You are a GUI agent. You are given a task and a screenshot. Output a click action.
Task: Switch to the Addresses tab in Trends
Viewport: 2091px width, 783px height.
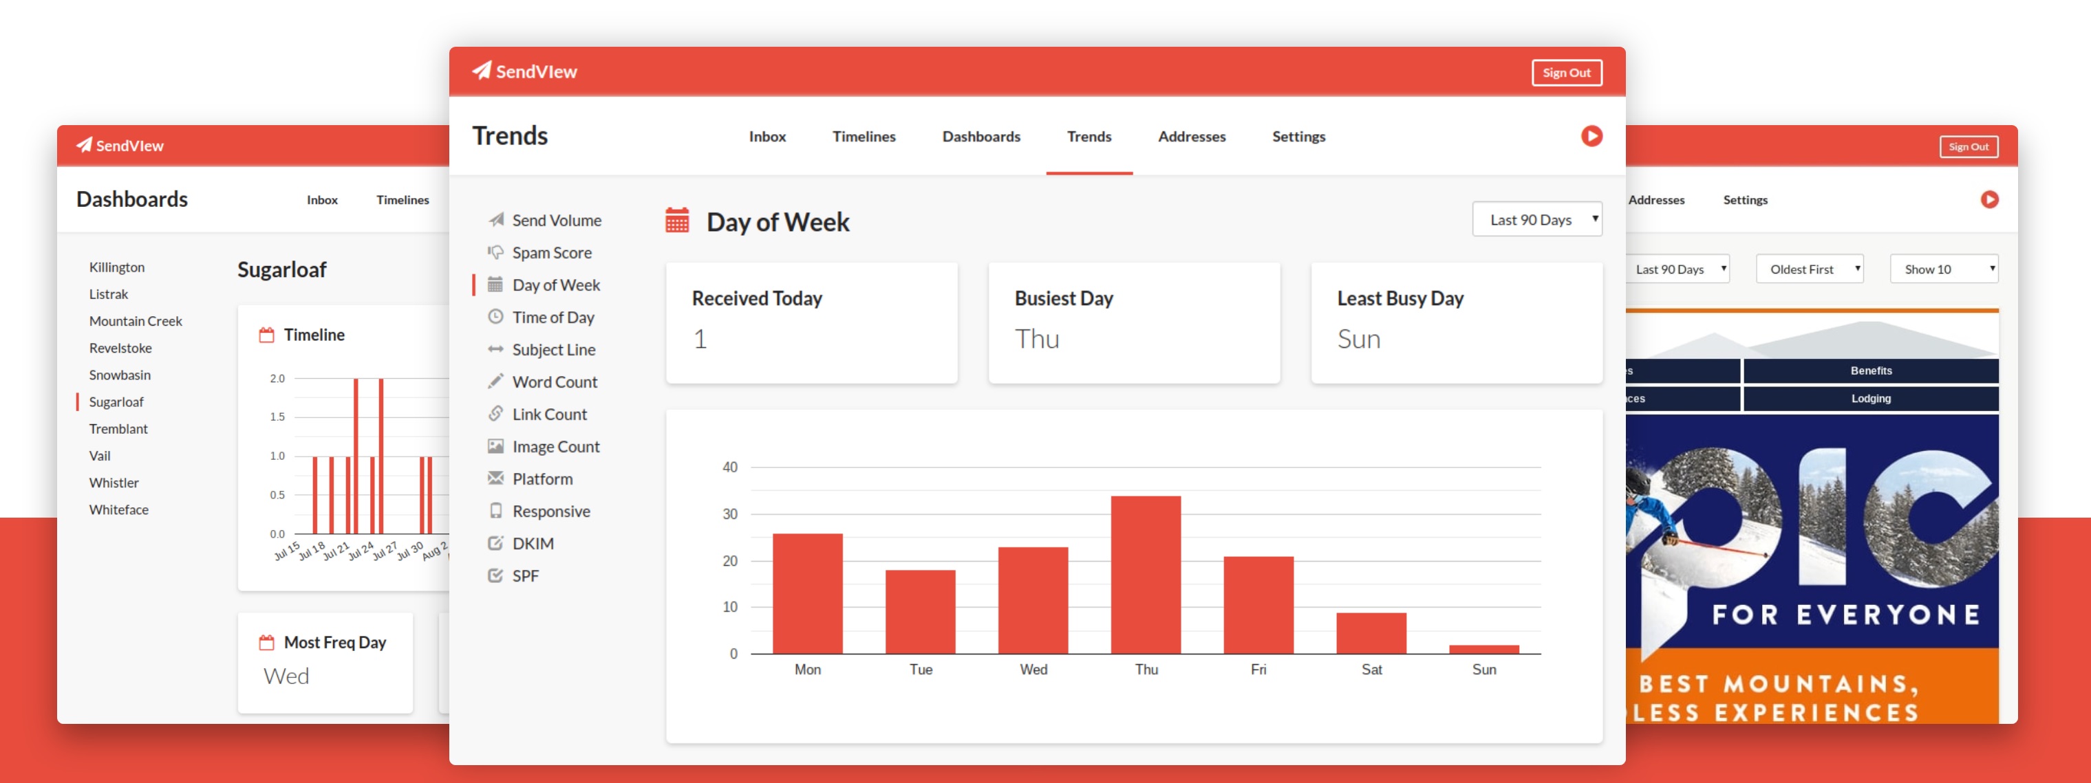click(1191, 136)
